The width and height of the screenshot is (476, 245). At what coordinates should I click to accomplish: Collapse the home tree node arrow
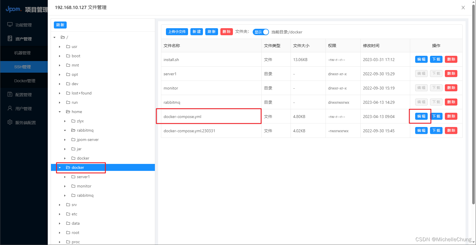point(60,112)
